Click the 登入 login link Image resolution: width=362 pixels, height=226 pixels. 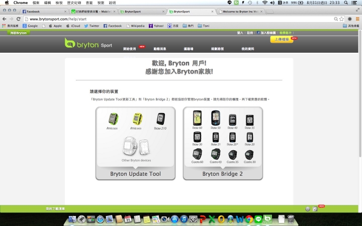click(240, 33)
